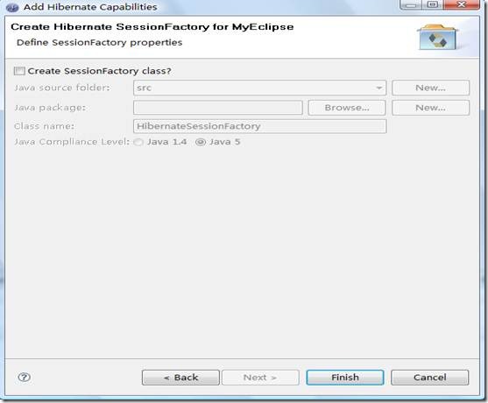Select the Java 1.4 compliance level
The image size is (488, 403).
[x=138, y=142]
